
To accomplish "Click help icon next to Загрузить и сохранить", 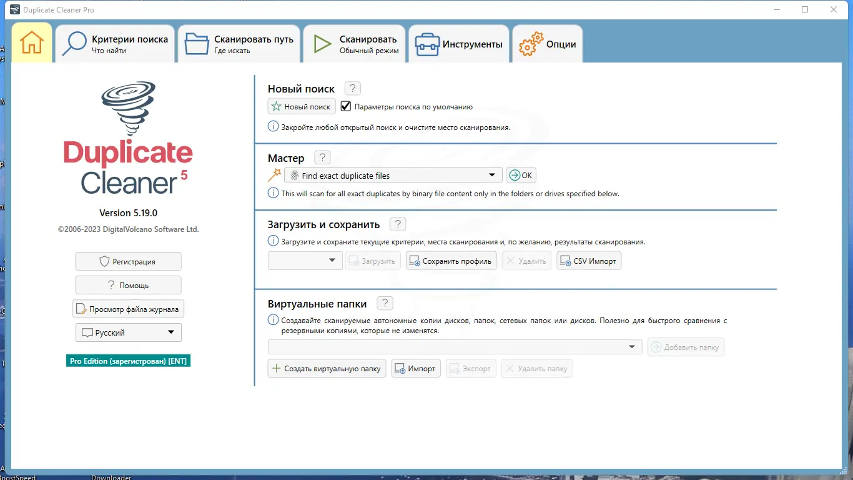I will tap(398, 223).
